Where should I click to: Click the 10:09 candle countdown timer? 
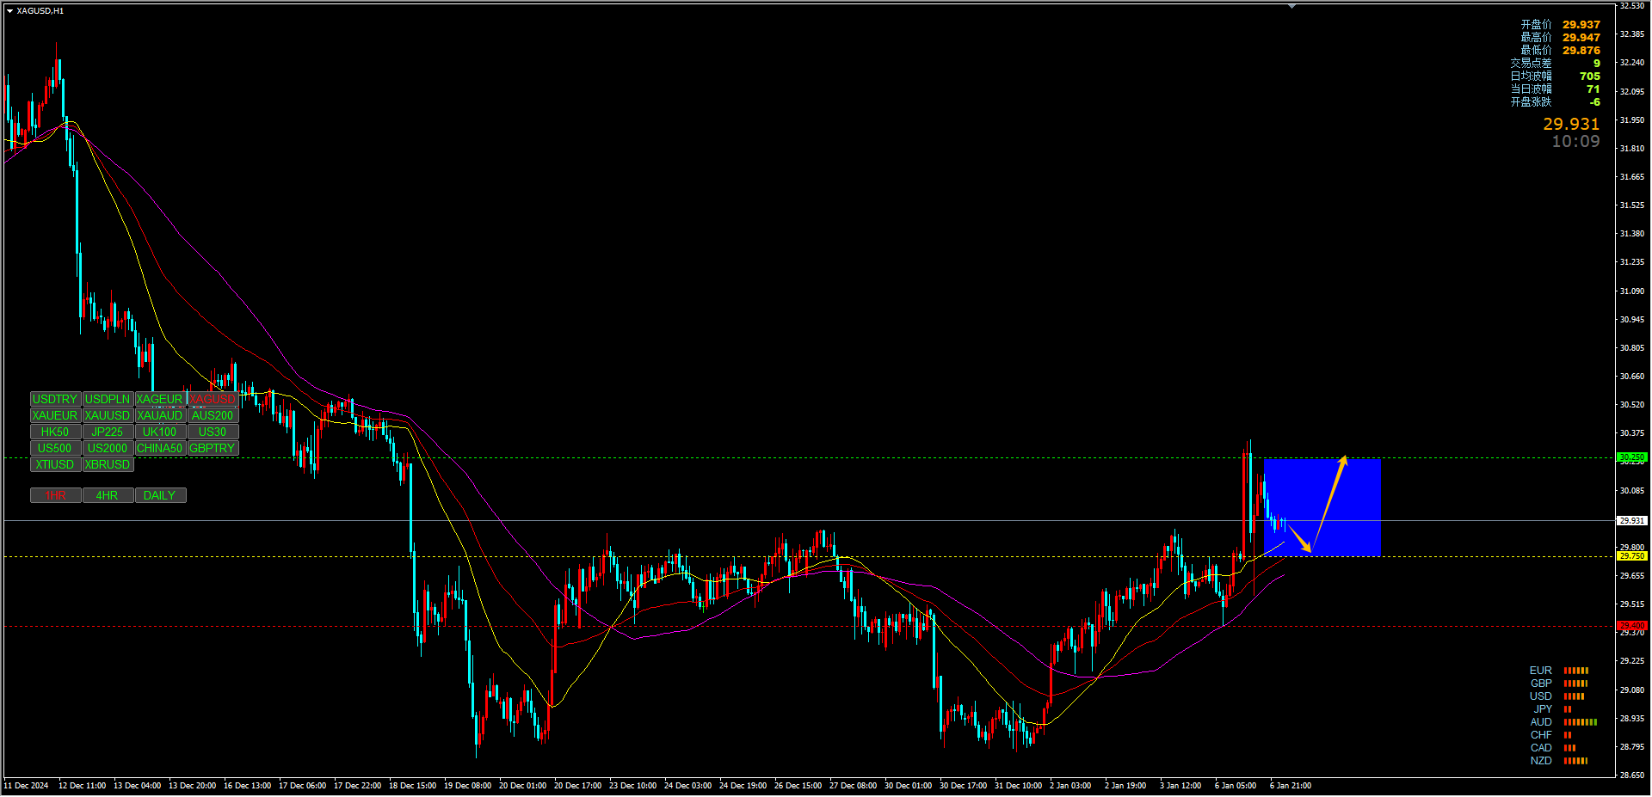point(1575,142)
